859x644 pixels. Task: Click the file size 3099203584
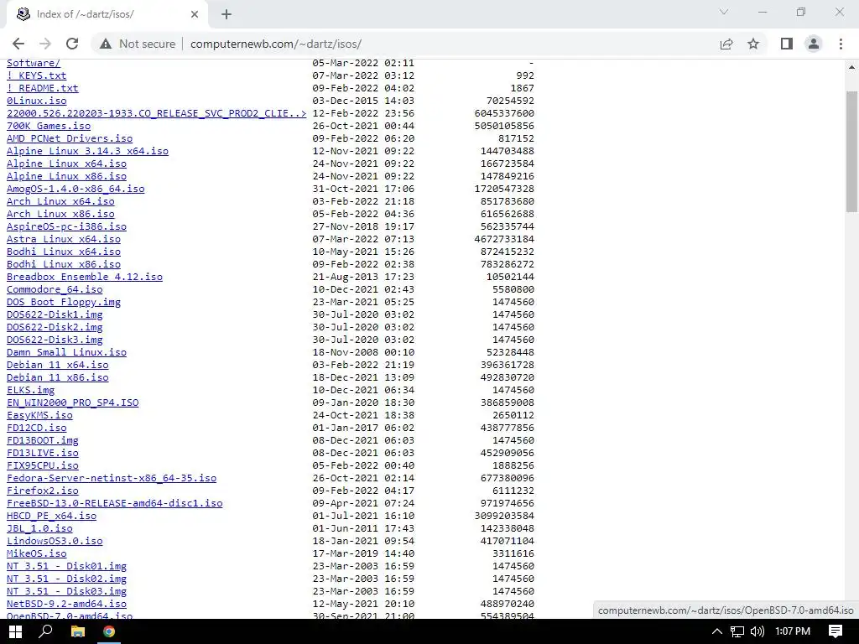click(x=504, y=517)
